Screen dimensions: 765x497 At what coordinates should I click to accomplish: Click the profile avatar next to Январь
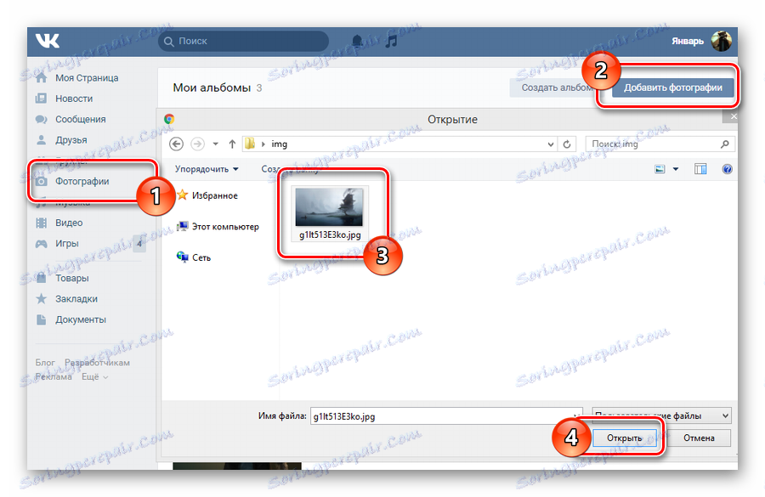point(721,41)
